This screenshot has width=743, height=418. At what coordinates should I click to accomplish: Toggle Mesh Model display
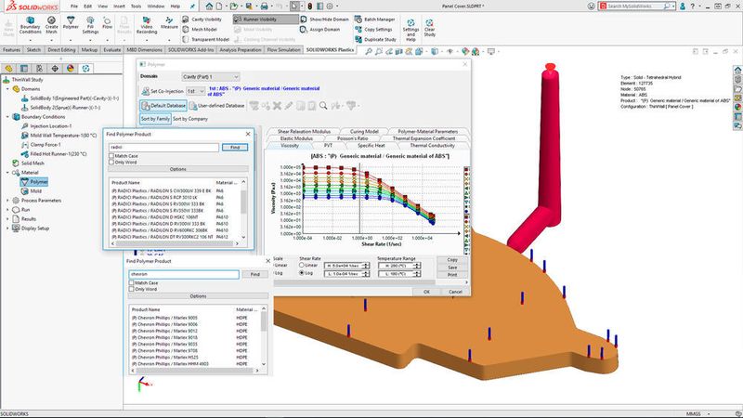[x=200, y=30]
